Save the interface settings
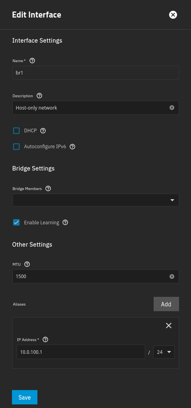Image resolution: width=191 pixels, height=408 pixels. tap(25, 397)
